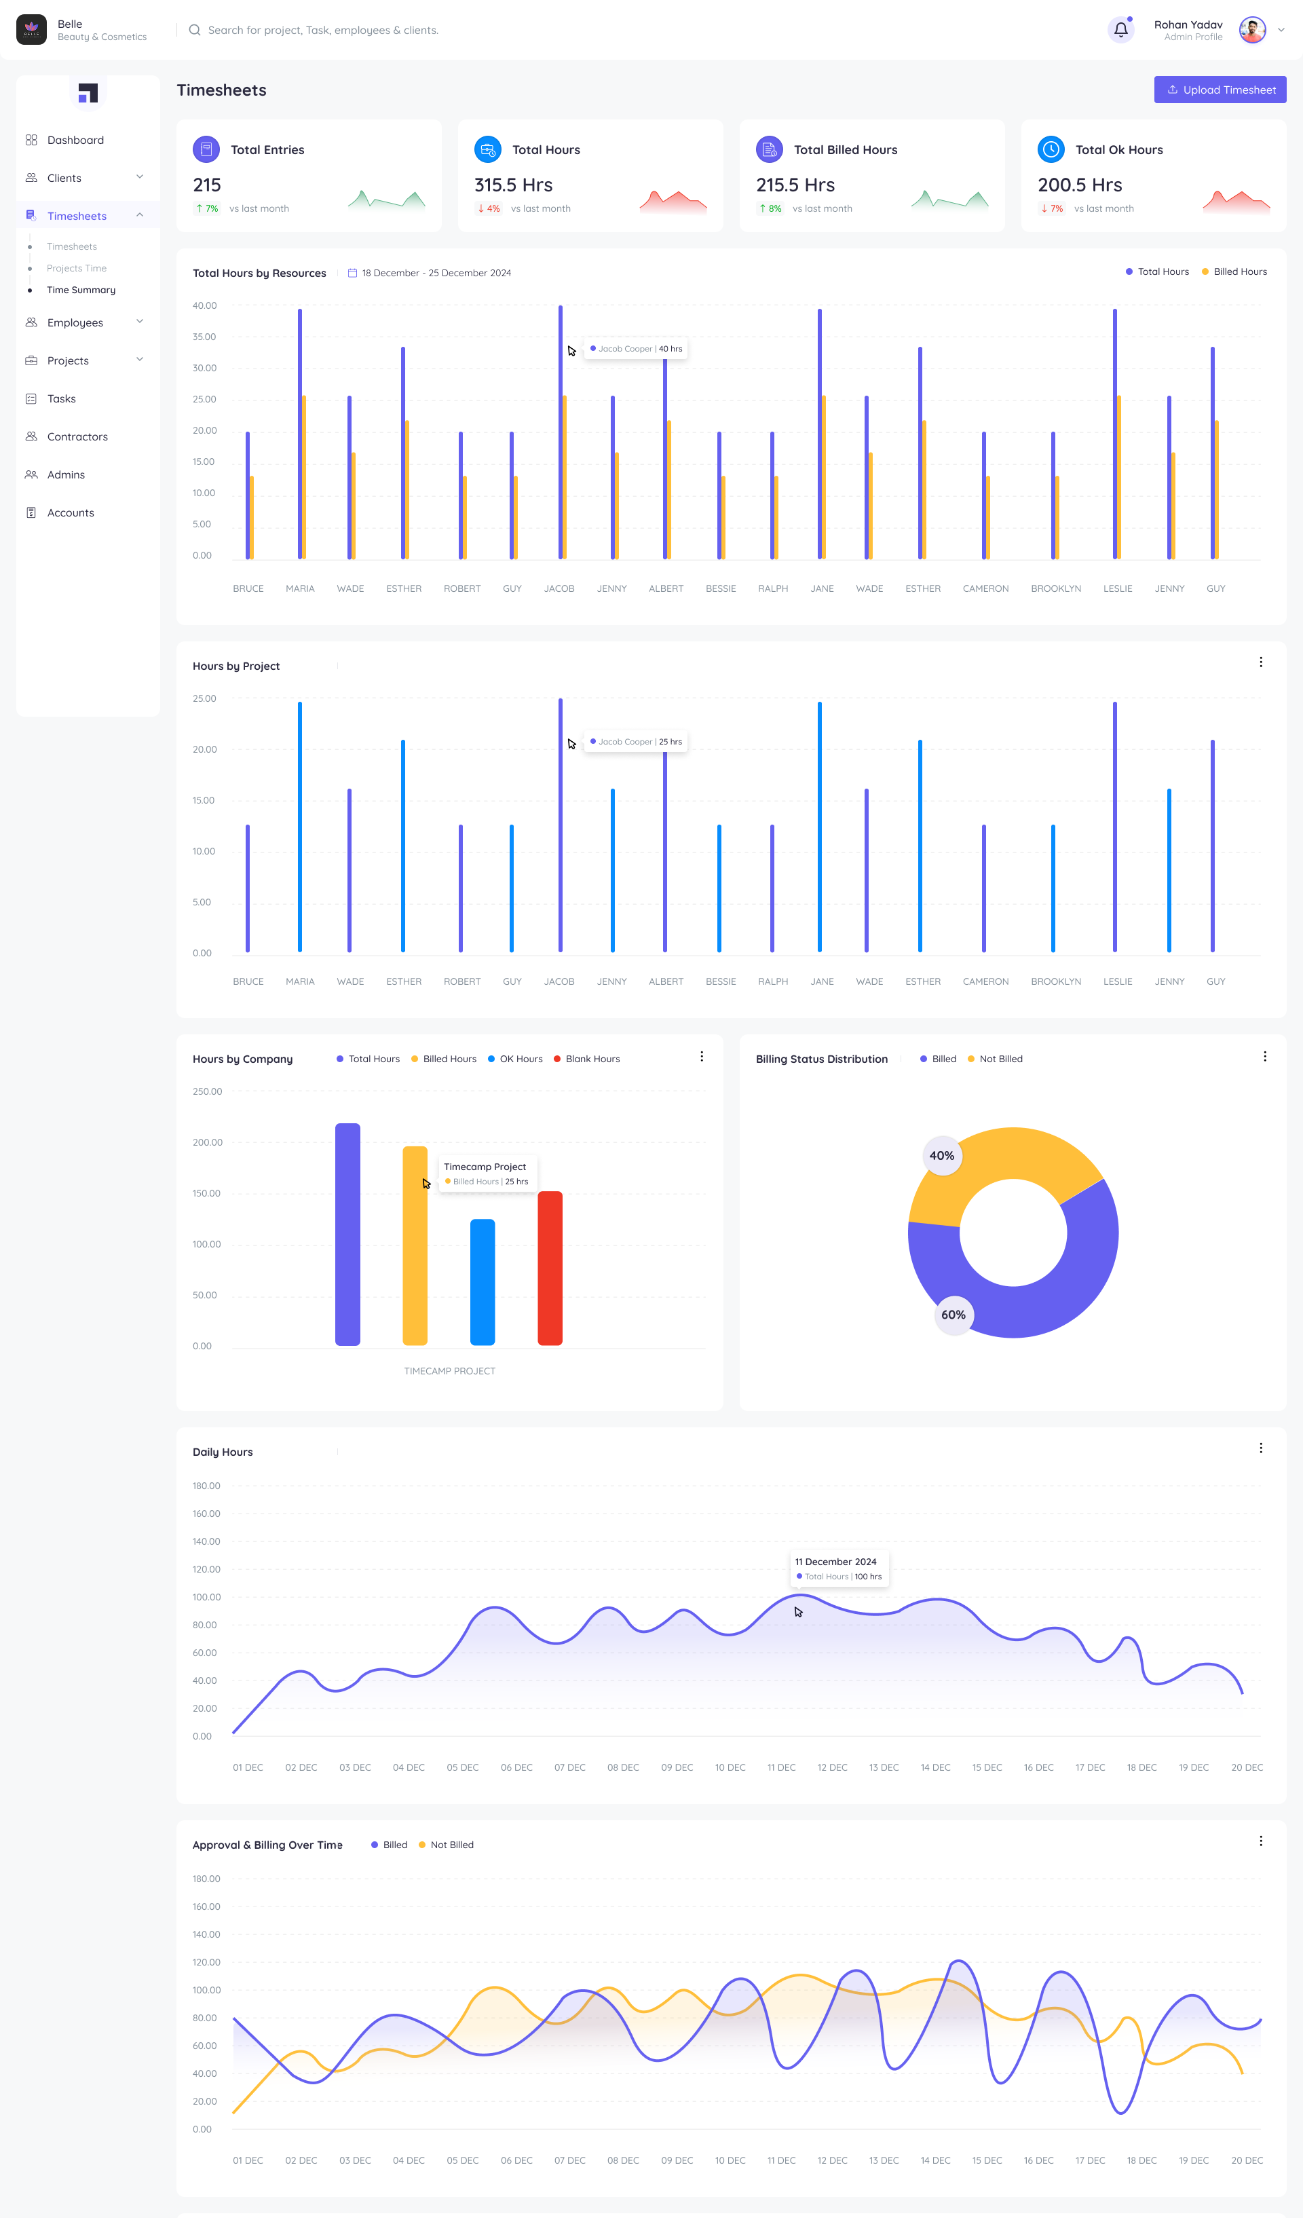The image size is (1303, 2218).
Task: Click the Belle logo in the top-left
Action: tap(32, 29)
